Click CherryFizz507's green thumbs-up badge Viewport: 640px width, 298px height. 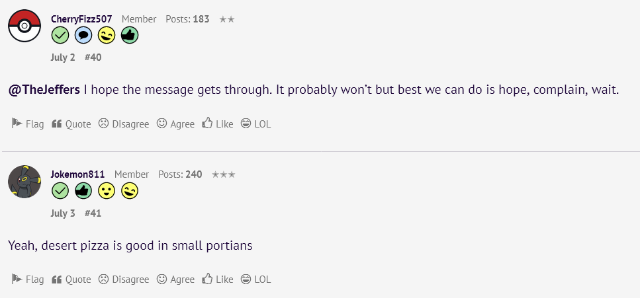click(x=130, y=36)
